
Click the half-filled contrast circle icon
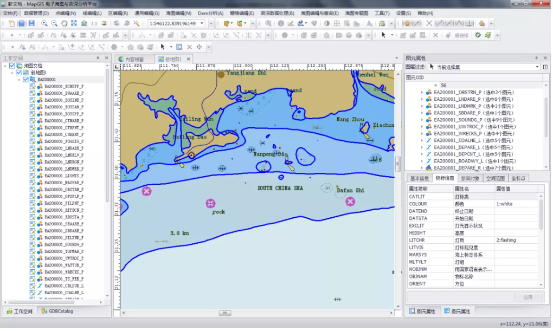(x=327, y=24)
